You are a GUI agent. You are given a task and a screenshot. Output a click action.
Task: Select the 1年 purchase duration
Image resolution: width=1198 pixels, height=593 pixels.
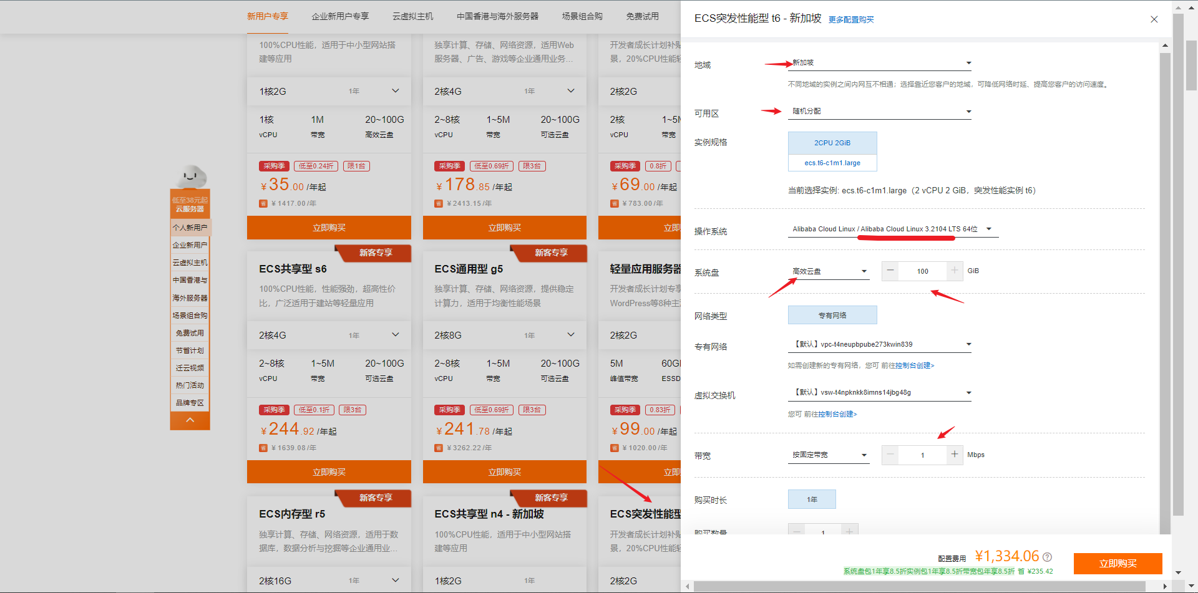coord(812,499)
